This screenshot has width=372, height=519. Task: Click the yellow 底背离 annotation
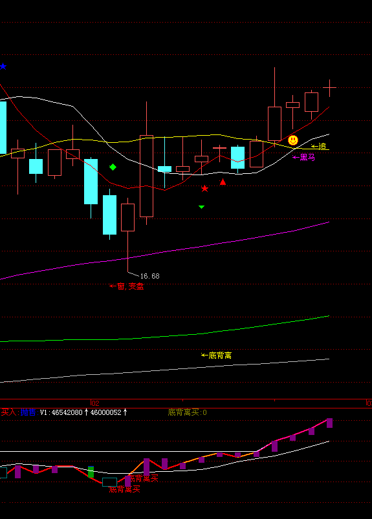[216, 355]
